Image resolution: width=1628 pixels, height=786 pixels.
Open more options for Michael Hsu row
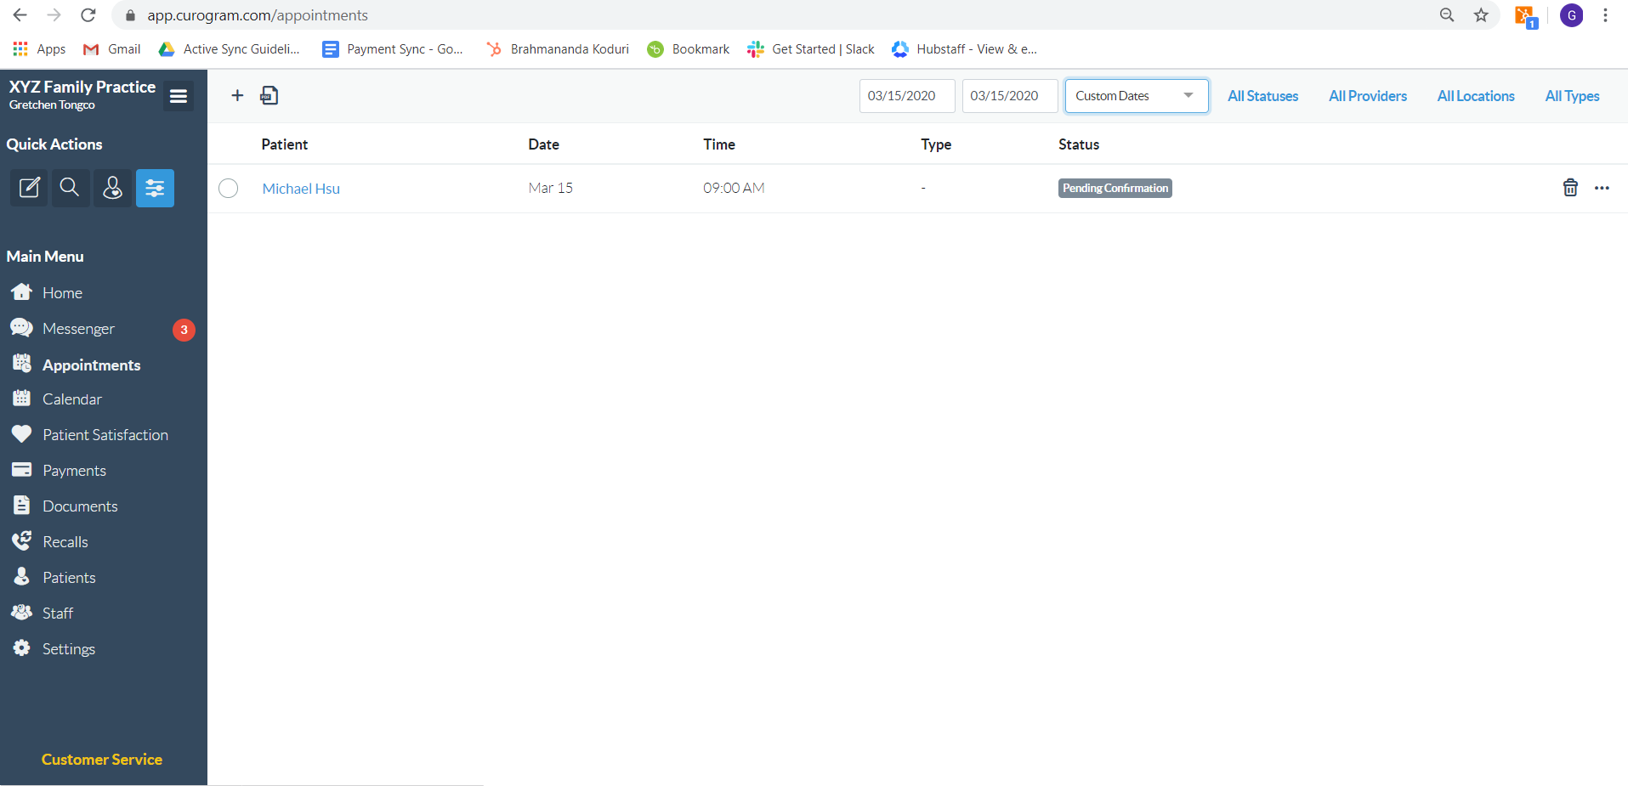pyautogui.click(x=1602, y=188)
